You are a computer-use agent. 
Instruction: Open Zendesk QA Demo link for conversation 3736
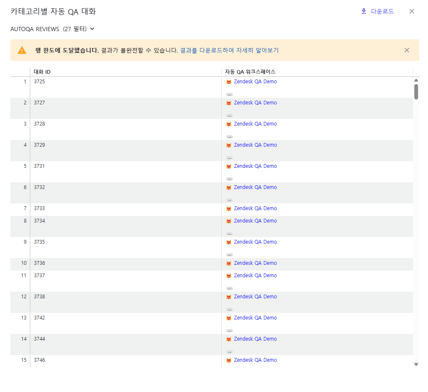coord(255,263)
